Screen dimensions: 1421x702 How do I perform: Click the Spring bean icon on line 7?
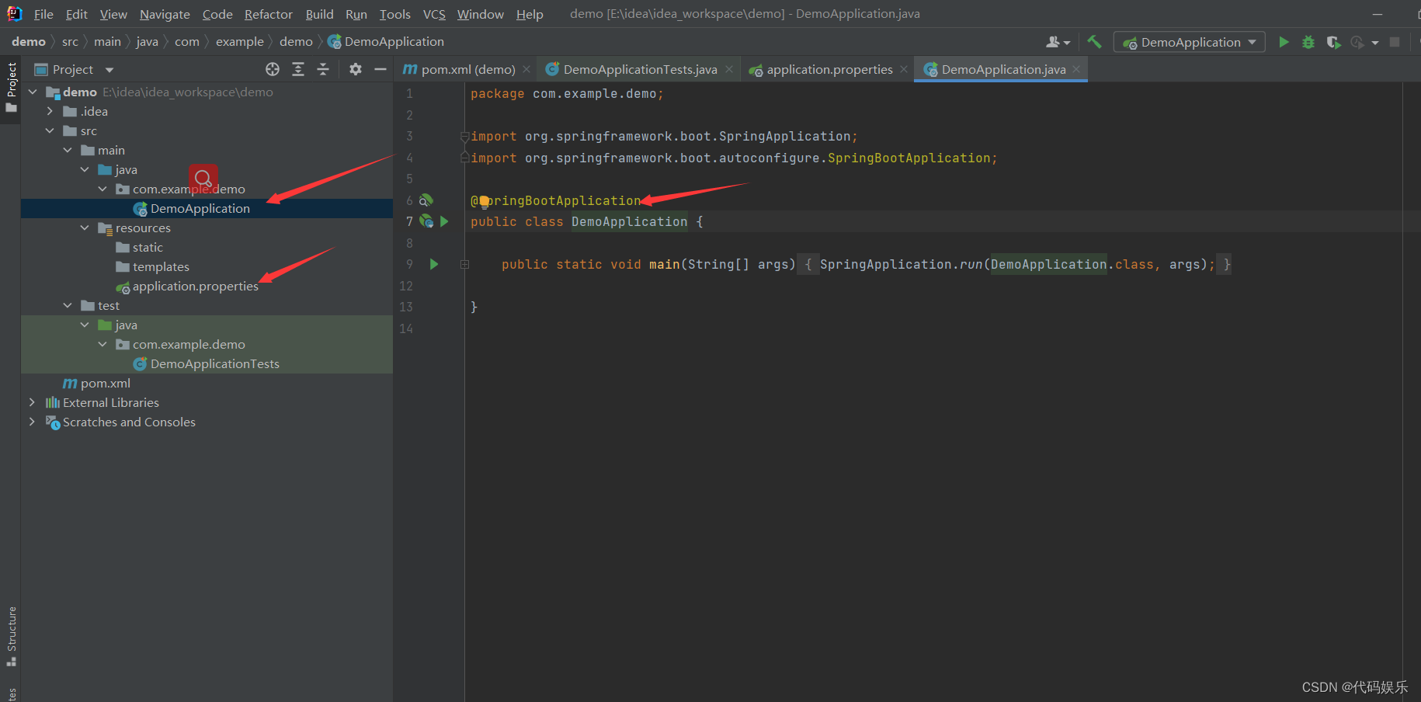tap(426, 221)
